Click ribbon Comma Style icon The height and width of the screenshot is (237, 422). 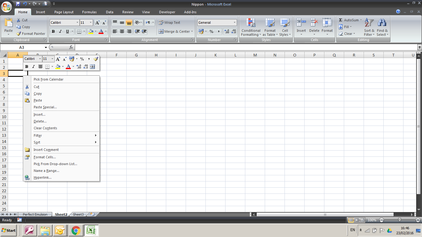pyautogui.click(x=218, y=31)
